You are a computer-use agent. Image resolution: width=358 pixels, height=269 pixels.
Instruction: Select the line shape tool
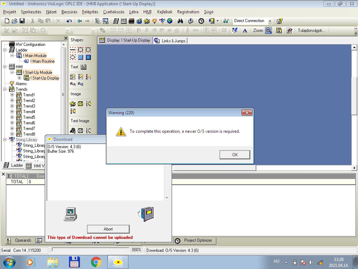(73, 49)
